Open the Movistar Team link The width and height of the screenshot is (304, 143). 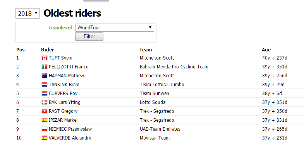[155, 138]
